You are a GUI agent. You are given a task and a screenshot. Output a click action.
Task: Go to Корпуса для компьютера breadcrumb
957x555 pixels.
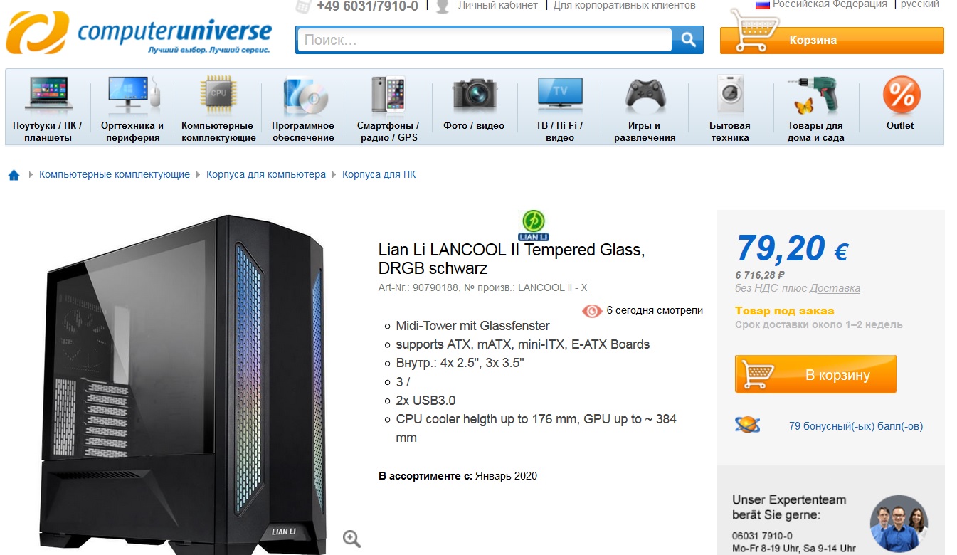(x=266, y=174)
